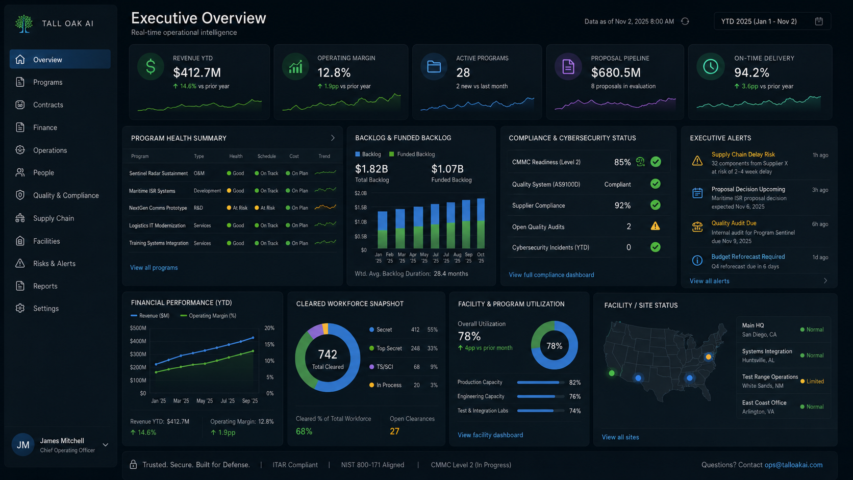
Task: Click the Revenue YTD dollar icon
Action: click(150, 67)
